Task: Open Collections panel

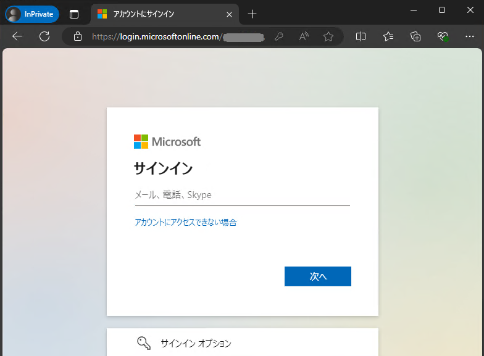Action: click(415, 37)
